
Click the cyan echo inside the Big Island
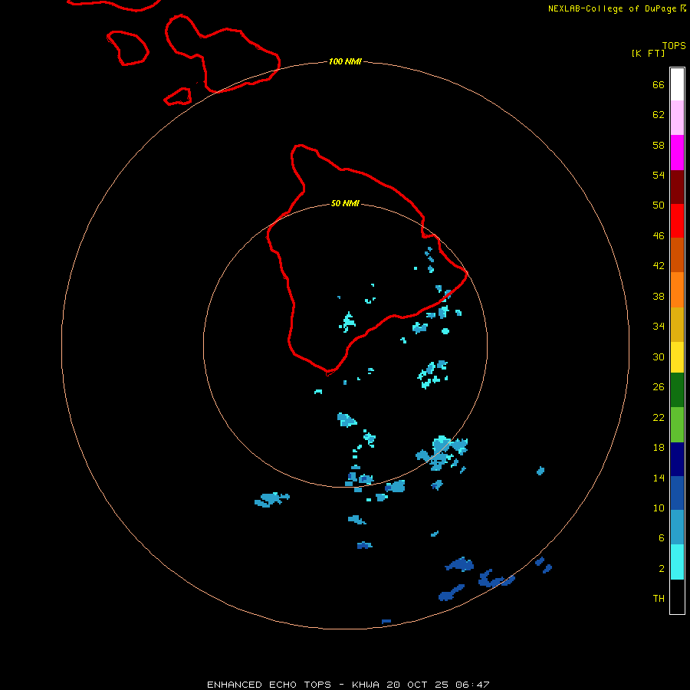347,322
